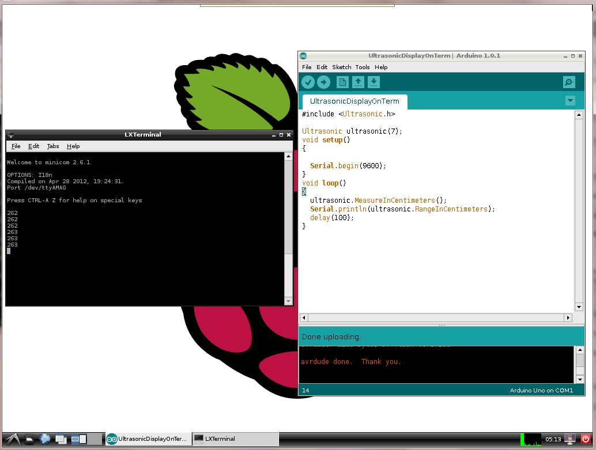Click the show desktop windows icon in taskbar

coord(61,440)
